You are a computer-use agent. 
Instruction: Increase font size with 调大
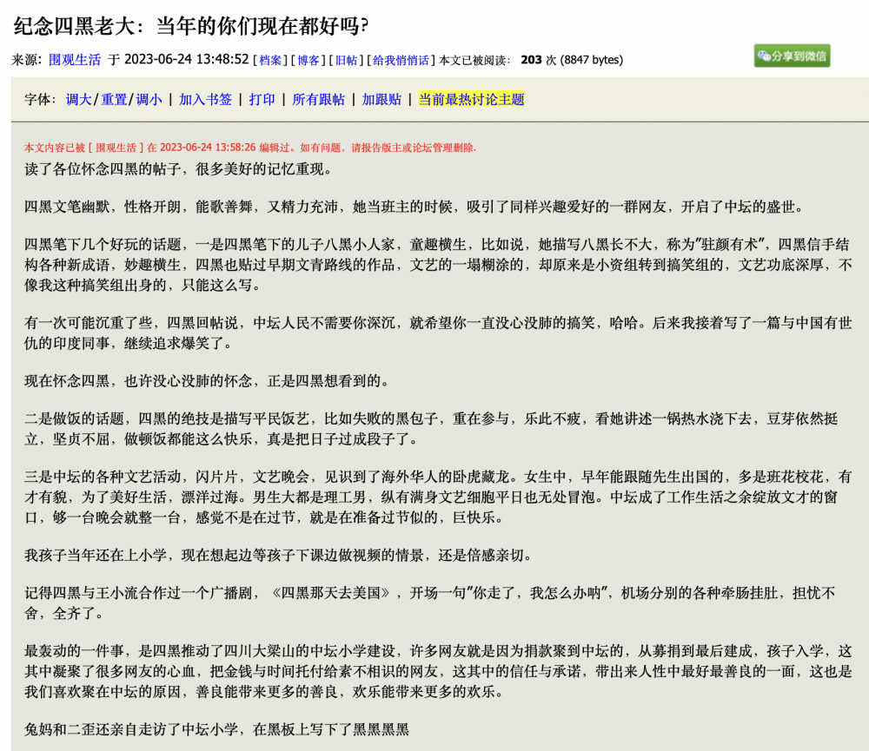[x=78, y=100]
